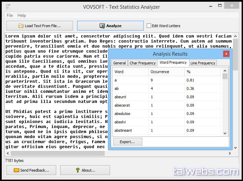Switch to the Char Frequency tab

tap(143, 63)
